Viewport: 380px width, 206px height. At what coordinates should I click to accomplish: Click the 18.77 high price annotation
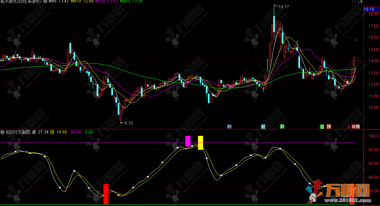tap(284, 7)
